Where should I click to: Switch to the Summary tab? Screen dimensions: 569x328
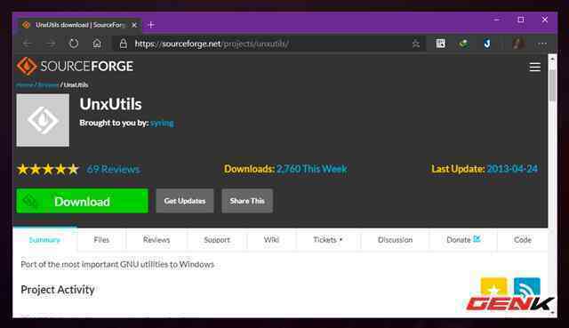point(44,240)
